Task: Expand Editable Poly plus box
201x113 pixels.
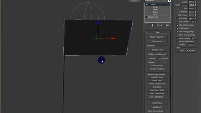Action: tap(147, 17)
